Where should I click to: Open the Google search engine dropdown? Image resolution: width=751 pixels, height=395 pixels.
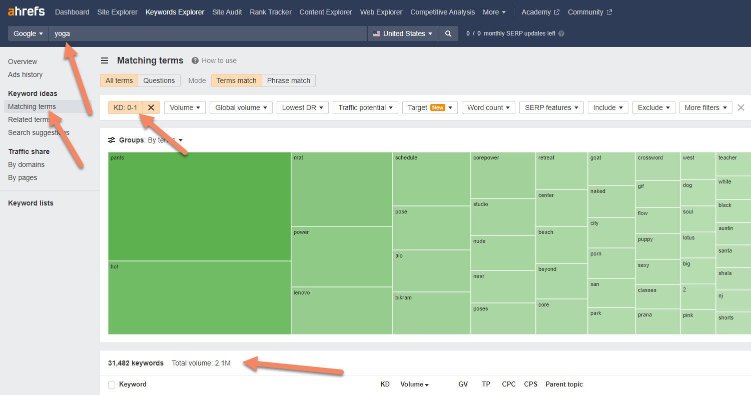pos(28,33)
